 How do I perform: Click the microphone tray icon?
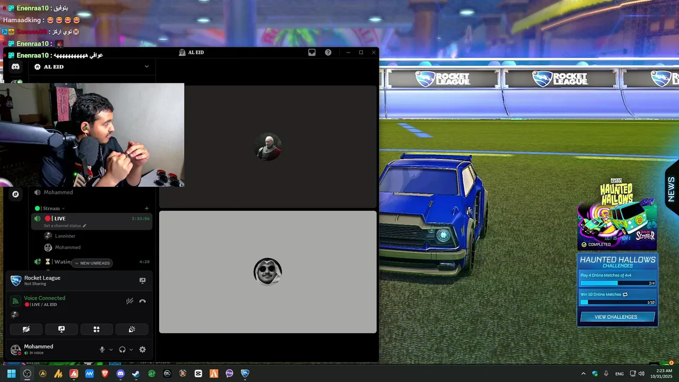[x=606, y=374]
